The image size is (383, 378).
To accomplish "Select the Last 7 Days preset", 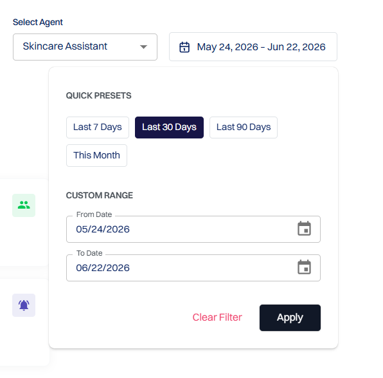I will [x=98, y=128].
